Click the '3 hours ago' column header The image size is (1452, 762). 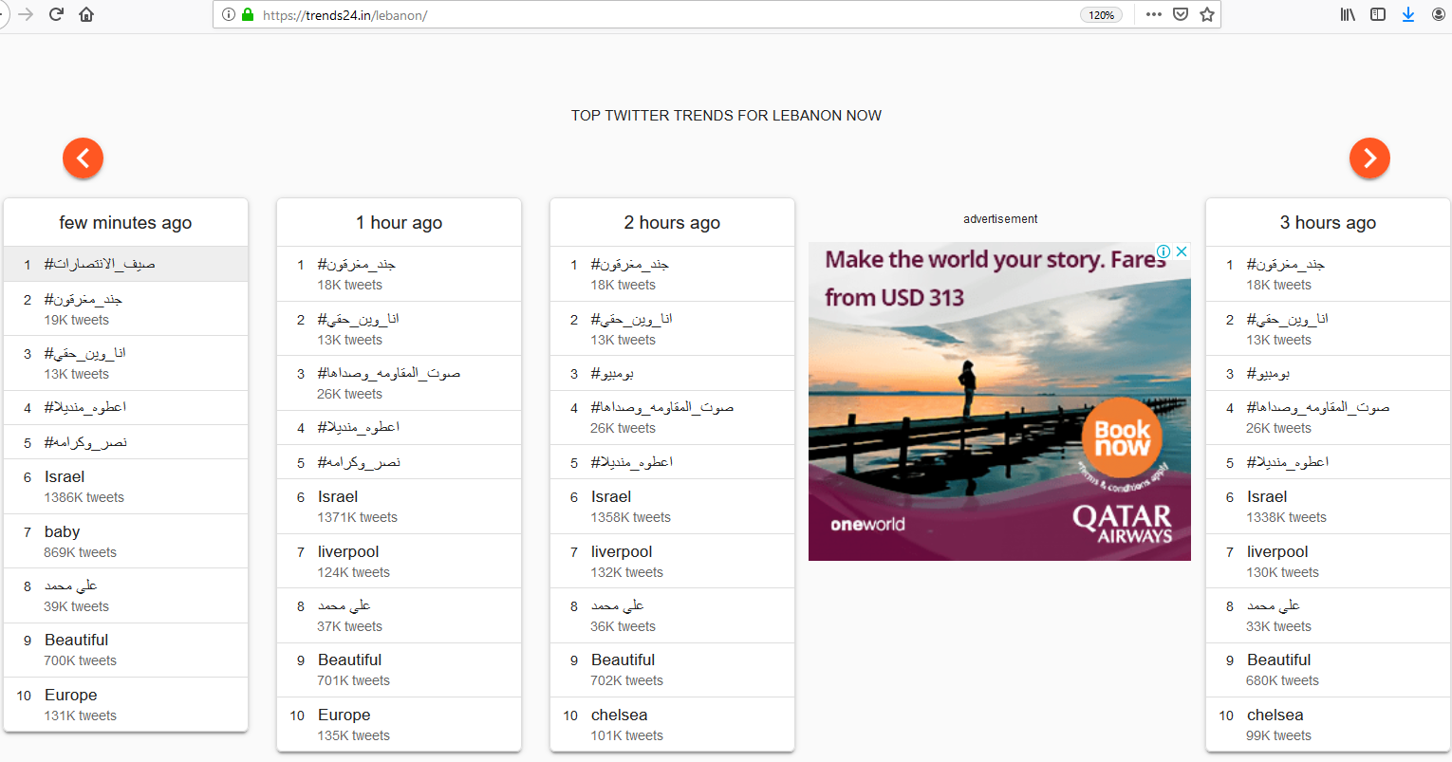coord(1328,222)
